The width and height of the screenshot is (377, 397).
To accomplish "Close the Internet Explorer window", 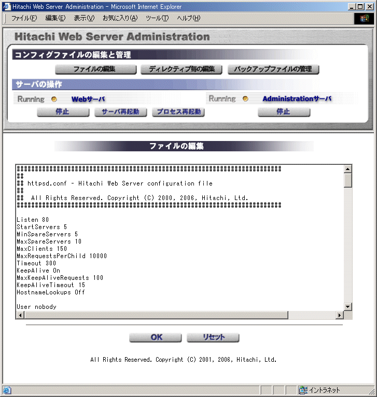I will click(370, 7).
